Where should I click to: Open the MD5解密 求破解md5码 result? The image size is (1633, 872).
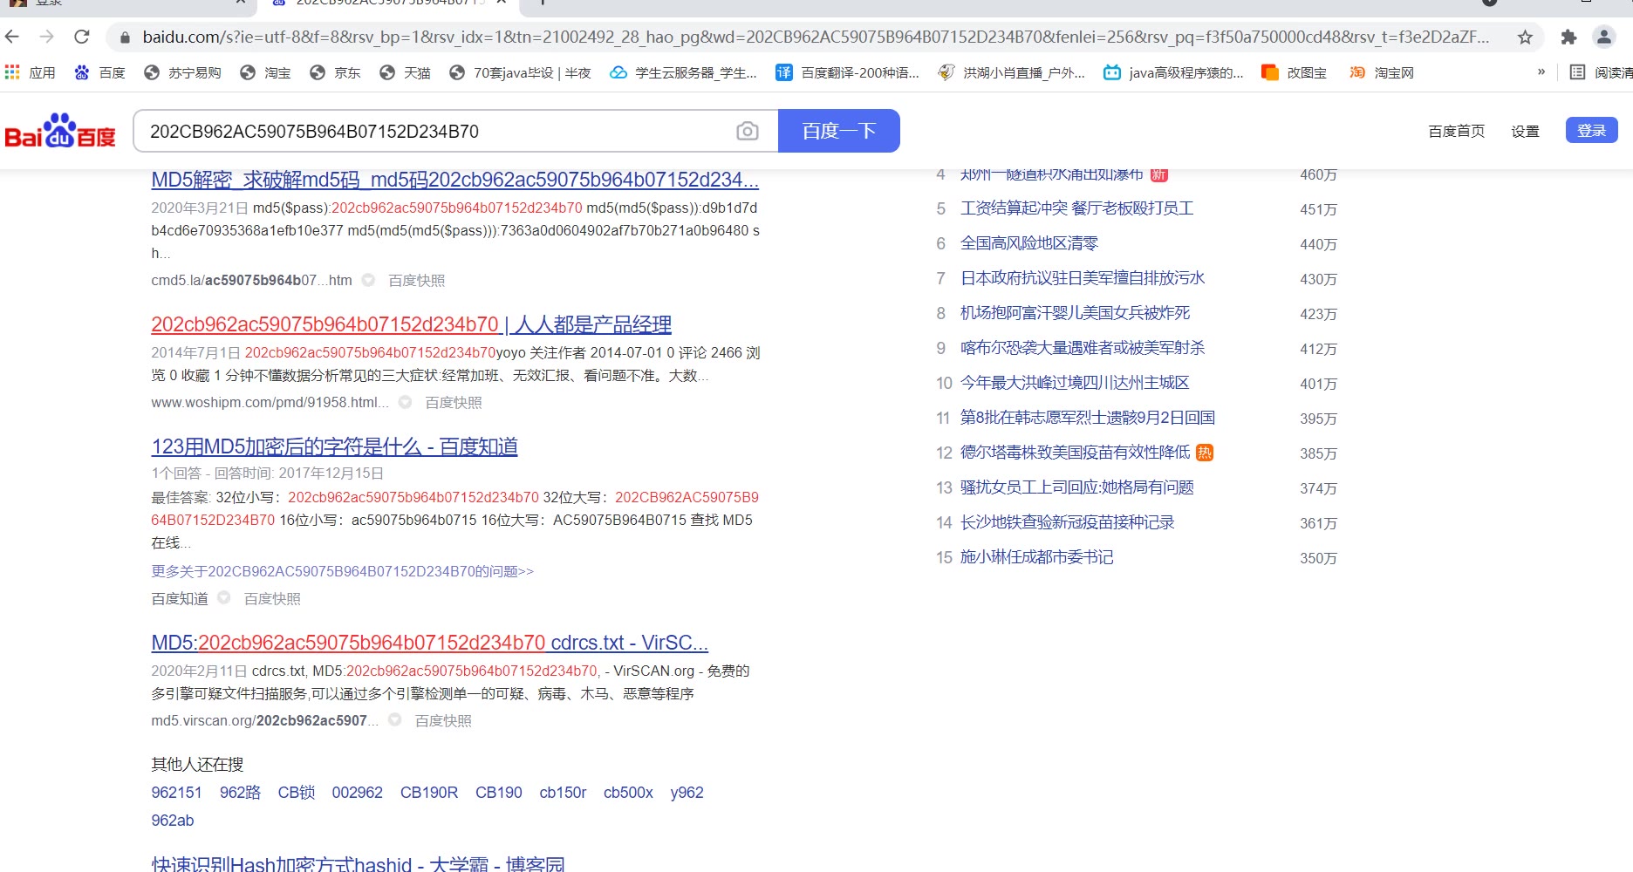pos(454,180)
